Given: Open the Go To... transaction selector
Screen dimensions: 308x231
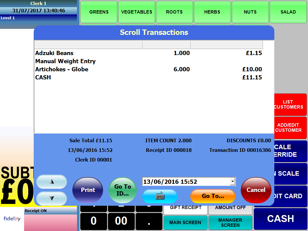Looking at the screenshot, I should [213, 196].
